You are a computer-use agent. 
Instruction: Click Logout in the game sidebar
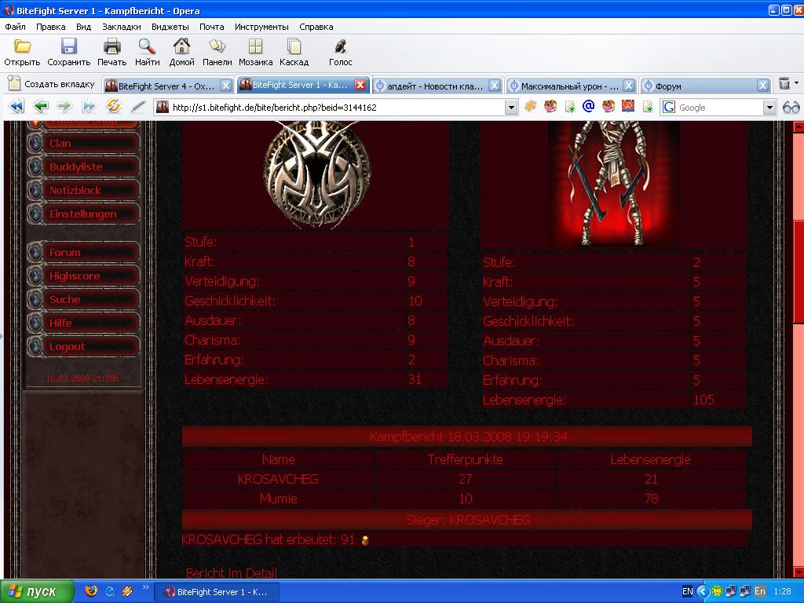tap(67, 347)
